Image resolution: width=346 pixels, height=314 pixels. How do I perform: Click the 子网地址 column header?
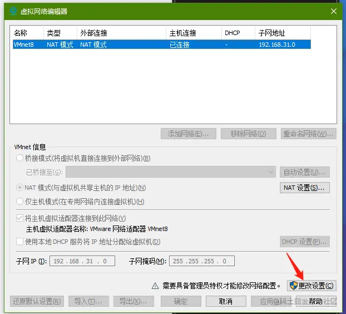(x=283, y=33)
